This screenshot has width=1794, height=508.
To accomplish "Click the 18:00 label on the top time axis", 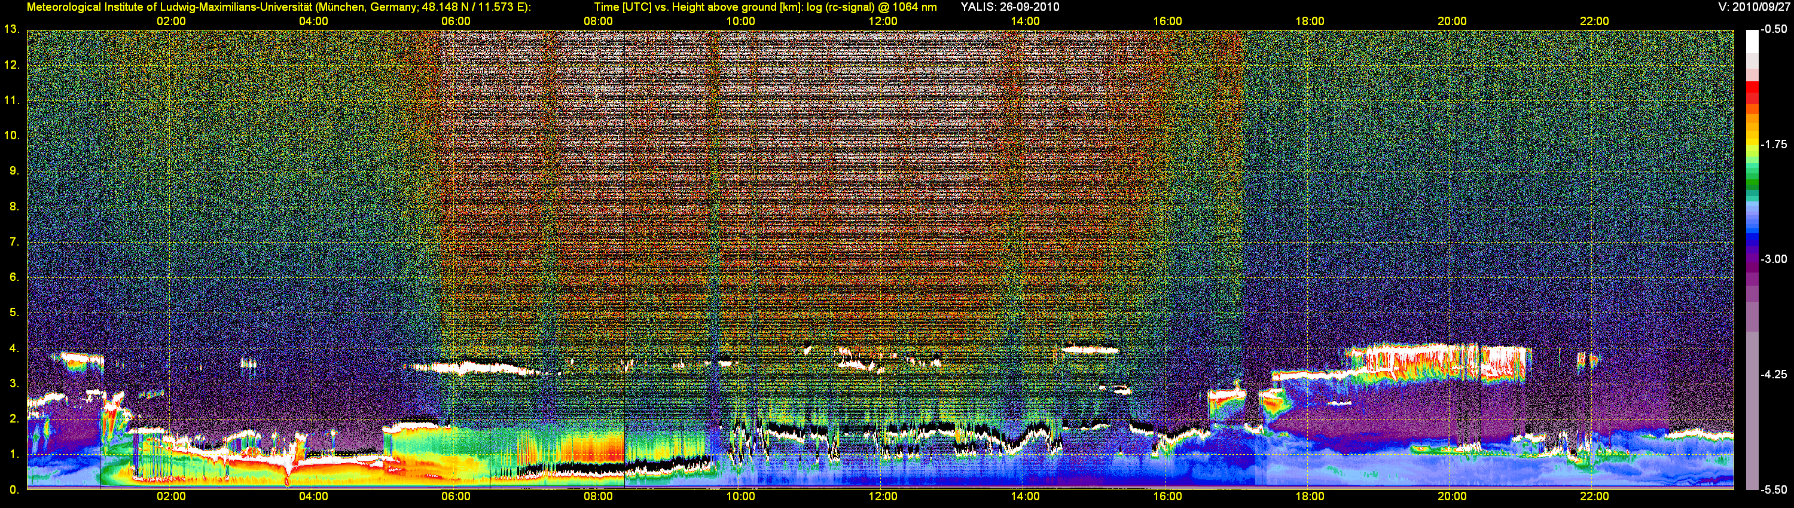I will pyautogui.click(x=1310, y=21).
